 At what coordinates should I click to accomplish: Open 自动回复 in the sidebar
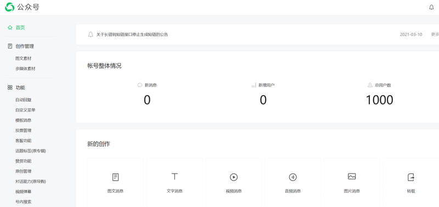click(x=23, y=100)
